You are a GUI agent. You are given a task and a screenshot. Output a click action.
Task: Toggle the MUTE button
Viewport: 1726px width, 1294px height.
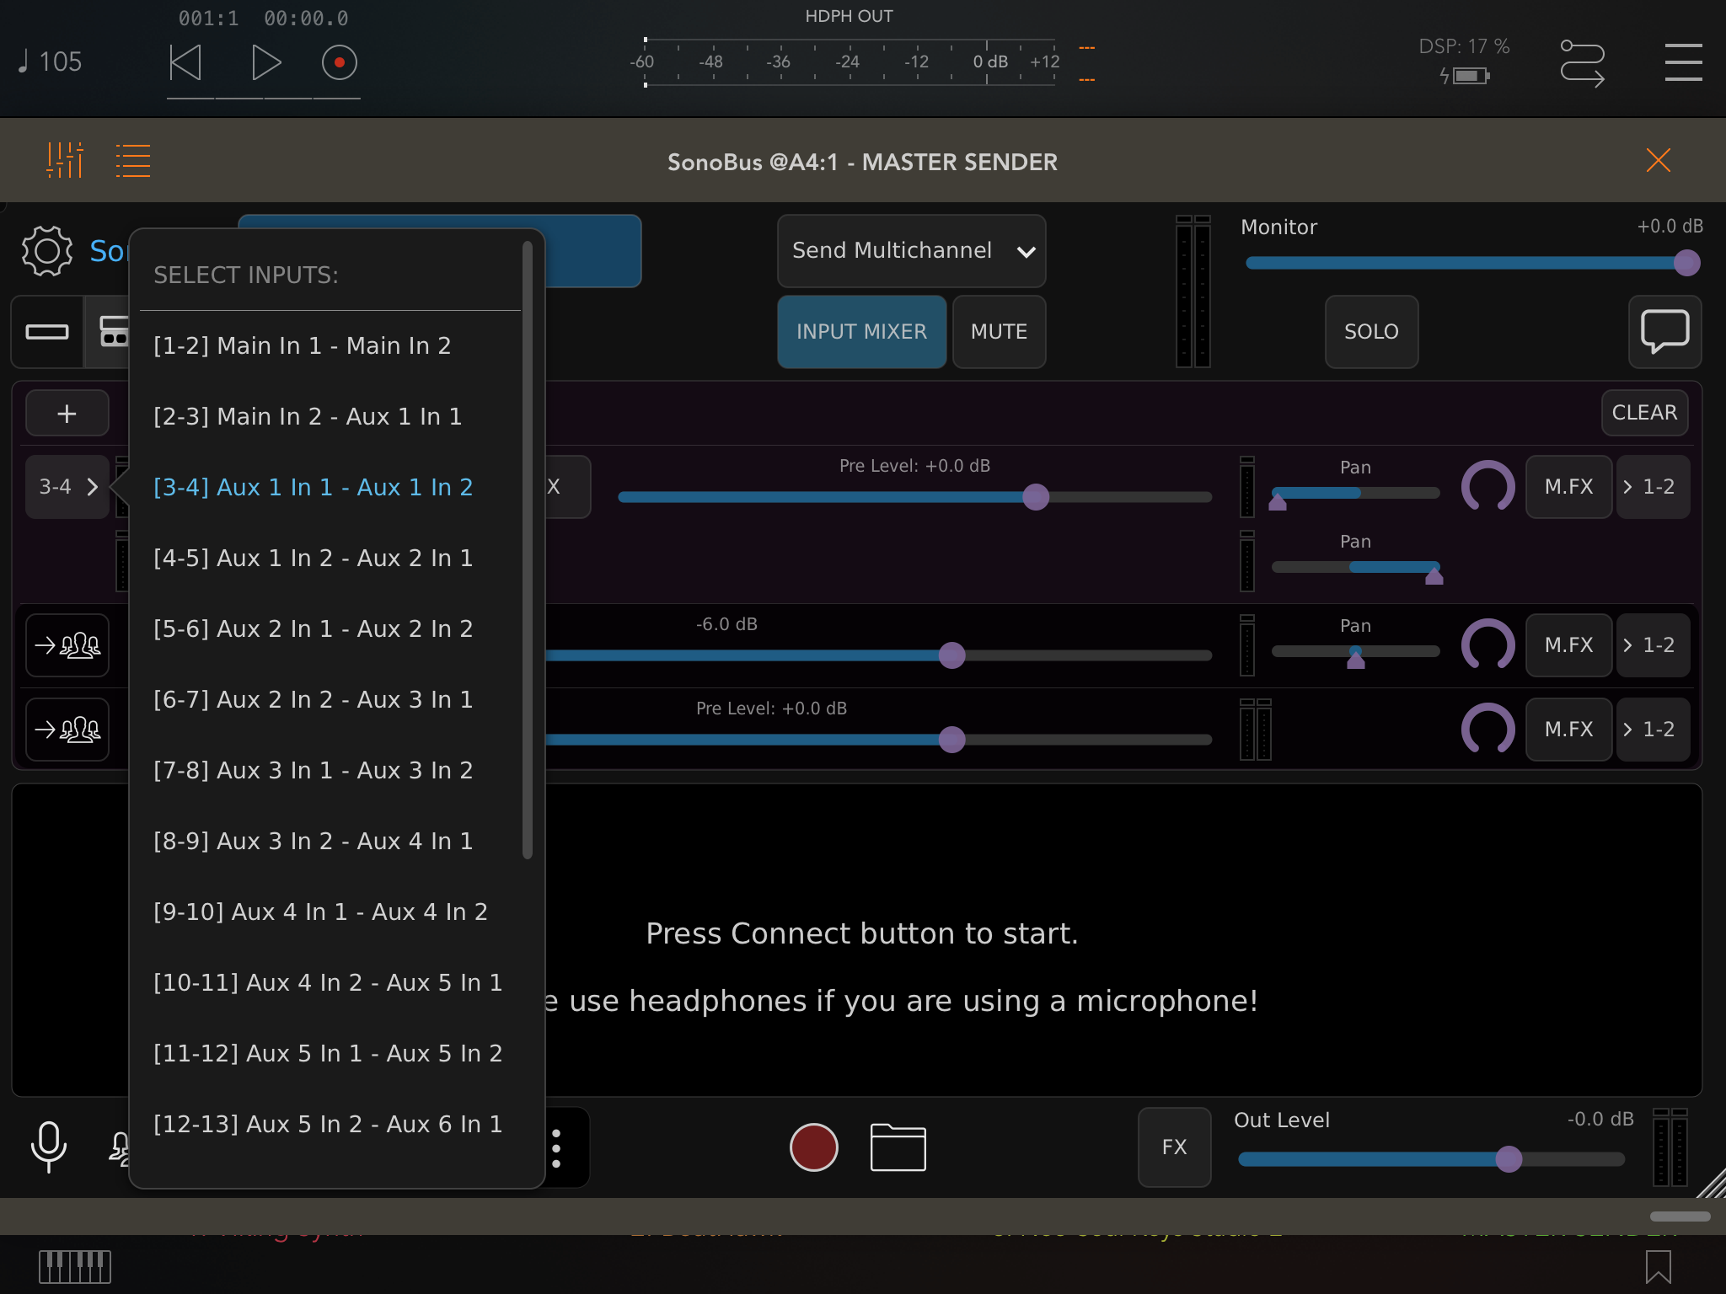[x=999, y=331]
